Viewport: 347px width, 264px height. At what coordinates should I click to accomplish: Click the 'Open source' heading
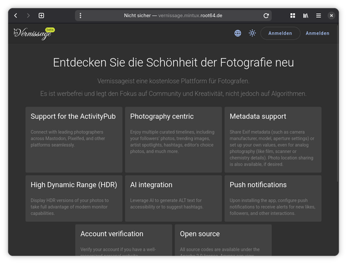pyautogui.click(x=199, y=234)
